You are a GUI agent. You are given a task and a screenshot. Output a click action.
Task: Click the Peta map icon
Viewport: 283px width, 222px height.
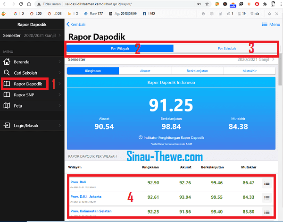[x=7, y=106]
